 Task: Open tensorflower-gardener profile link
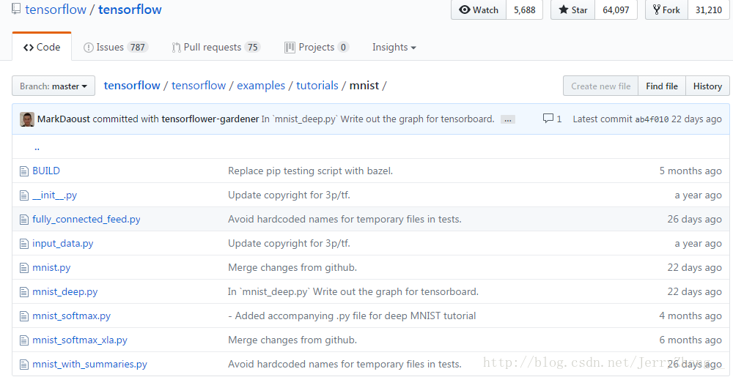click(x=210, y=119)
